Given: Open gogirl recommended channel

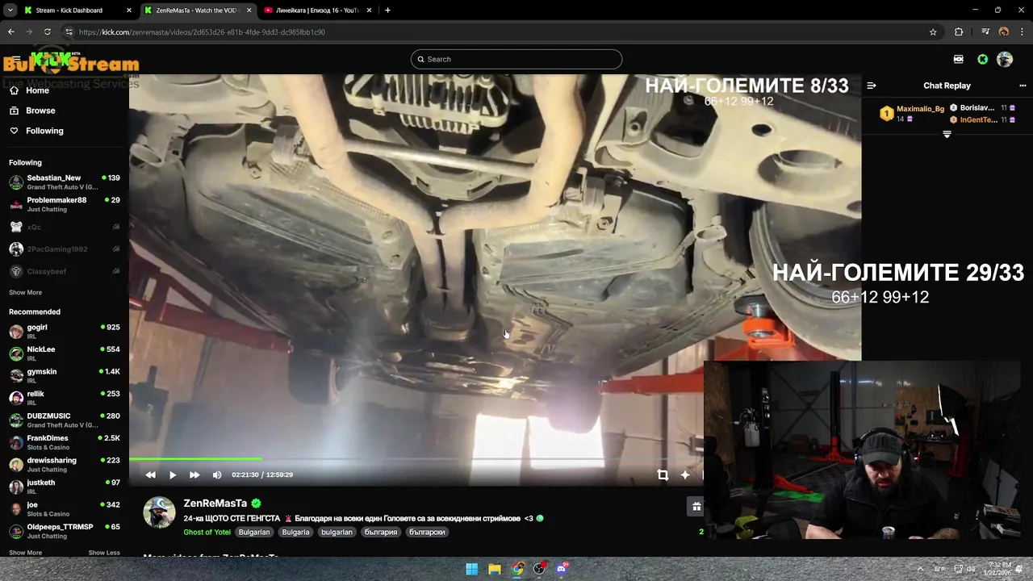Looking at the screenshot, I should (x=65, y=331).
